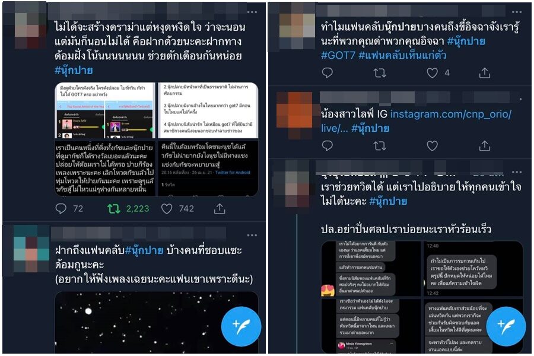Share the Instagram live link tweet
534x356 pixels.
485,146
